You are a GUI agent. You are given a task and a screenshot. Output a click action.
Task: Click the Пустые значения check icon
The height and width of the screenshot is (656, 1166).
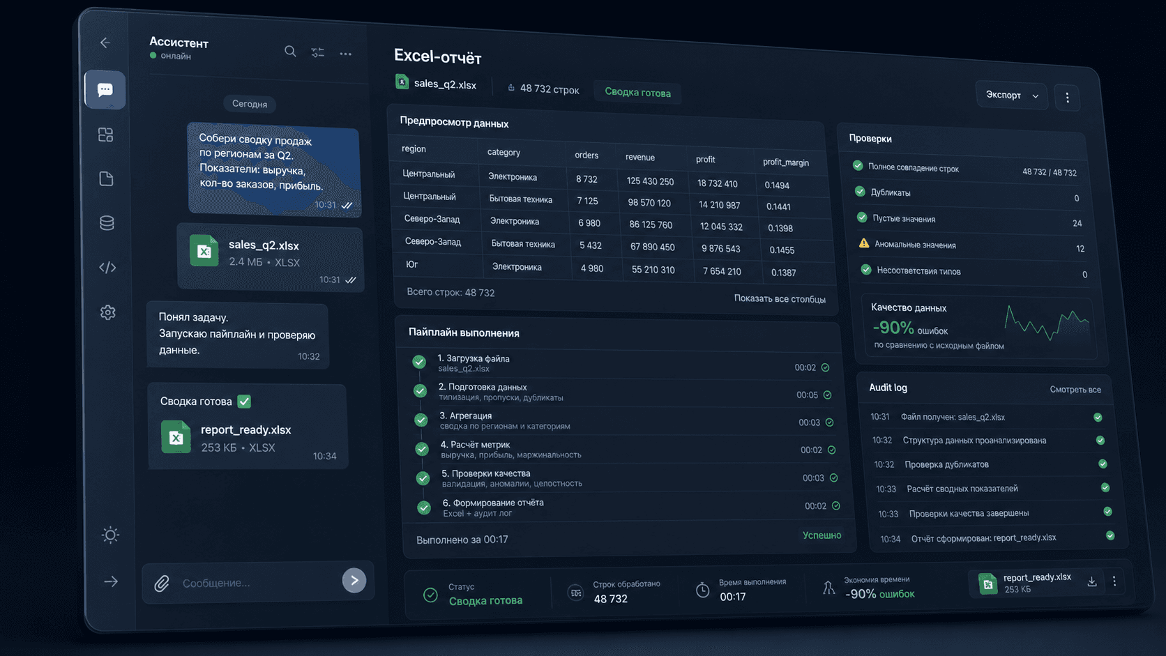click(862, 218)
